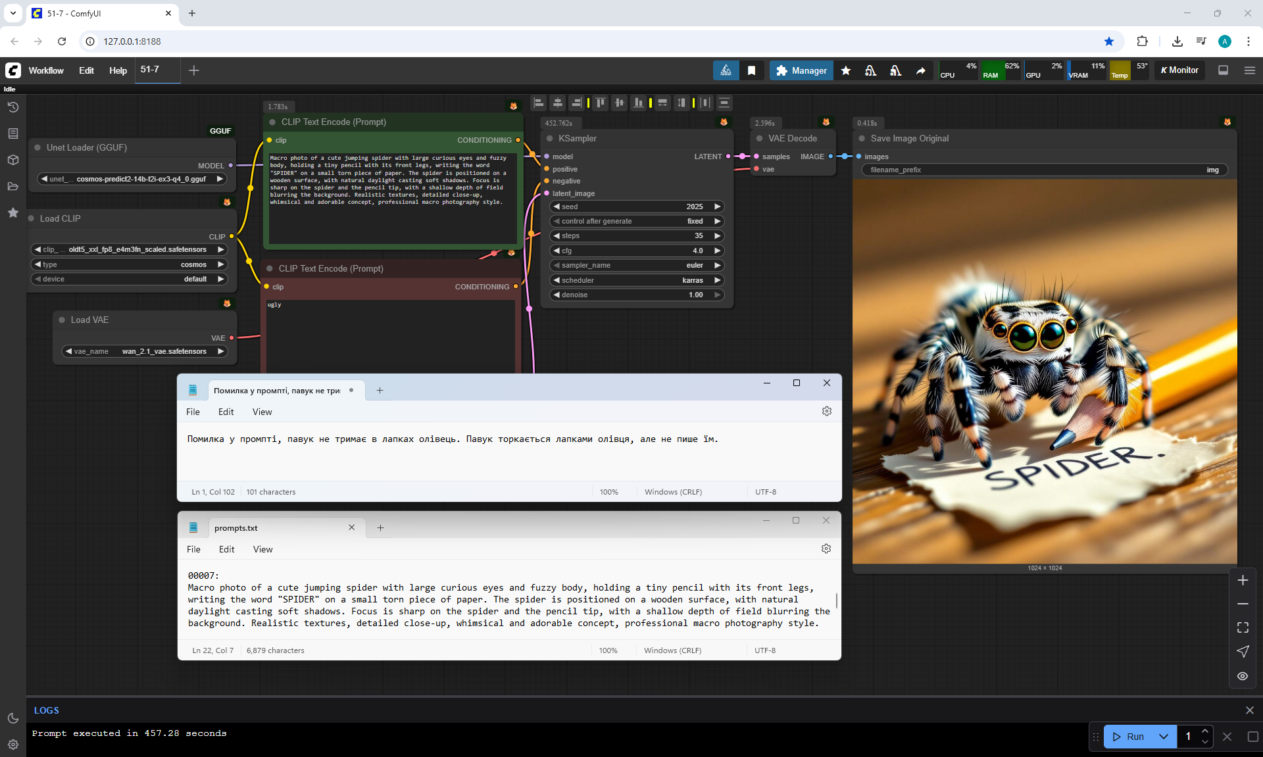Toggle dark theme moon icon
Screen dimensions: 1263x757
click(12, 718)
